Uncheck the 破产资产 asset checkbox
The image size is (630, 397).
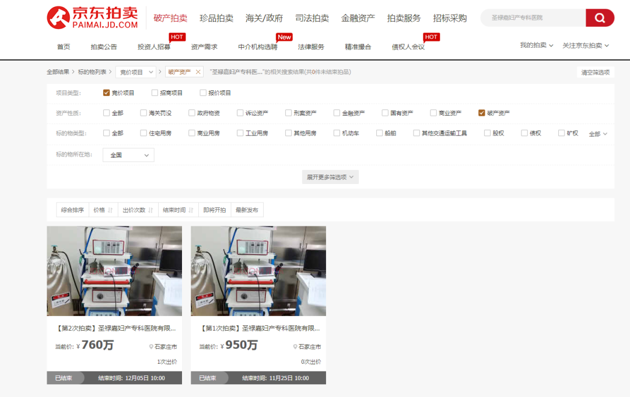tap(481, 113)
